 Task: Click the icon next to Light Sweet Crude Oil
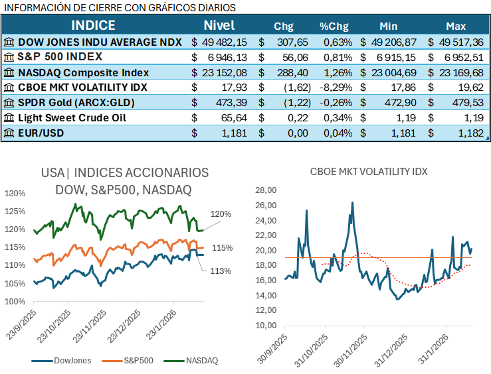point(9,118)
